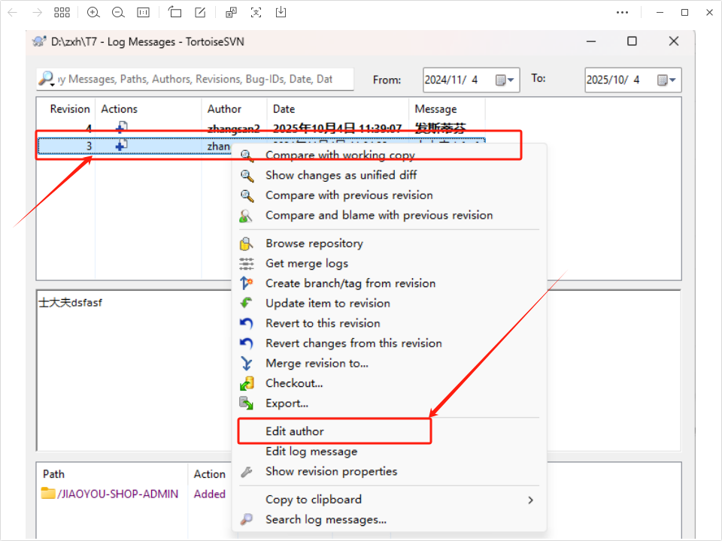This screenshot has height=541, width=722.
Task: Choose Revert changes from this revision
Action: [353, 343]
